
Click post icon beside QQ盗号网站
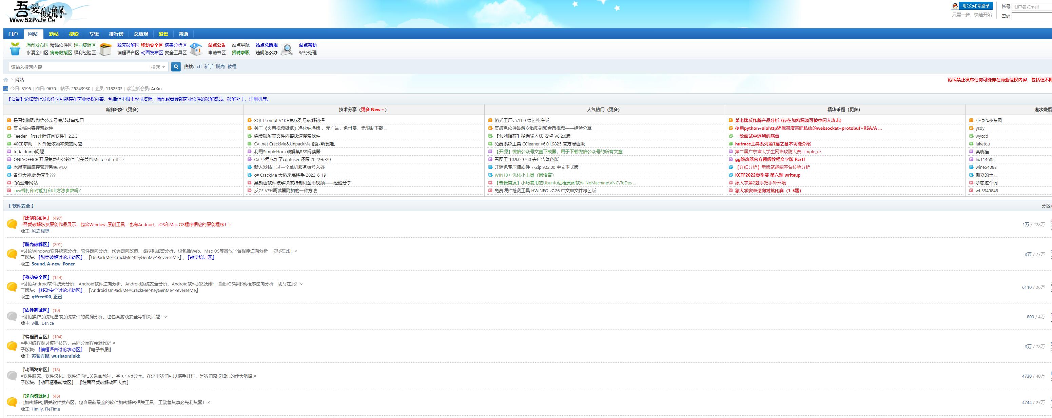[x=9, y=183]
